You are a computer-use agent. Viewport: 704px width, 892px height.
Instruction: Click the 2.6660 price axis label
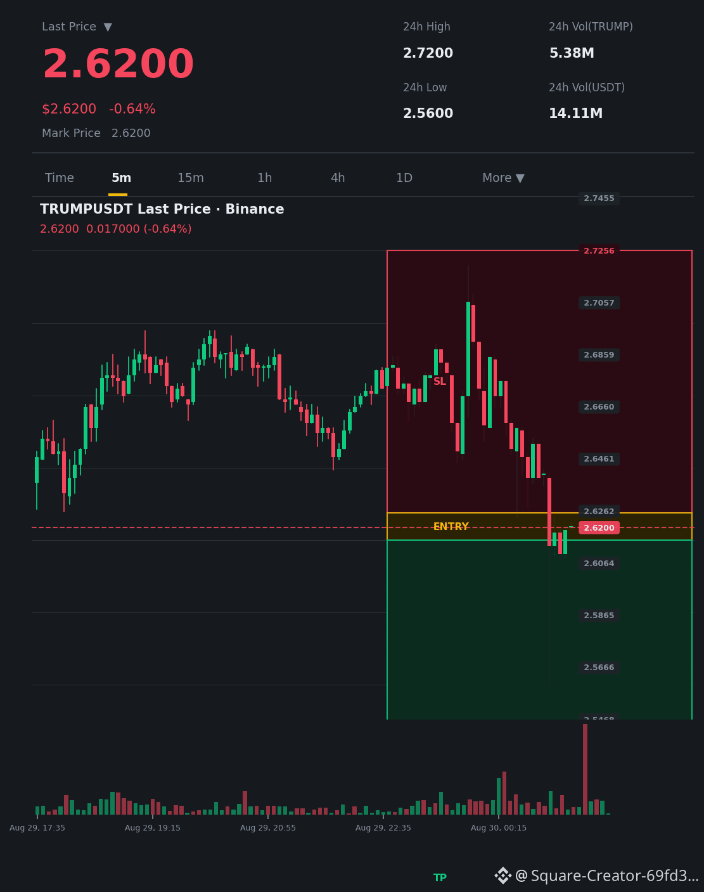point(599,407)
